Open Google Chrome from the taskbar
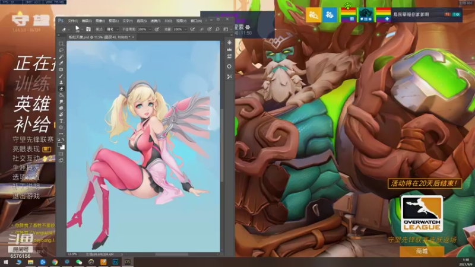475x267 pixels. coord(55,262)
